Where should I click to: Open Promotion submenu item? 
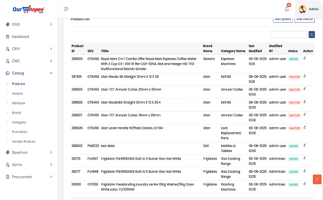coord(20,132)
